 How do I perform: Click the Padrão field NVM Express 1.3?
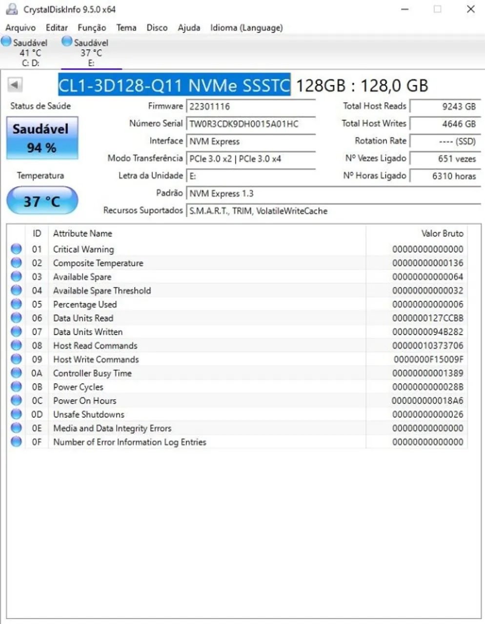coord(333,194)
